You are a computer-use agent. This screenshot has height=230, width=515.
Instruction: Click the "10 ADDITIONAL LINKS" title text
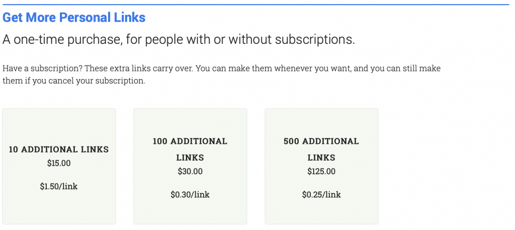click(59, 149)
